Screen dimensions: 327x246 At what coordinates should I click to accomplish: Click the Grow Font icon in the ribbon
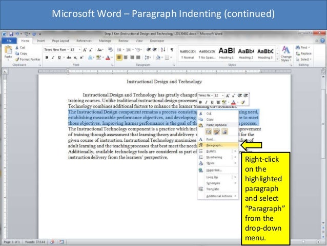coord(85,50)
